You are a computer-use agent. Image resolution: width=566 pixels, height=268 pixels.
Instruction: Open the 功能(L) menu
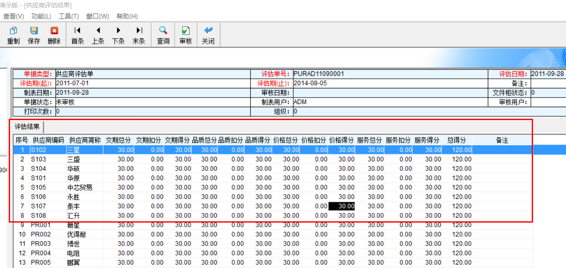point(41,16)
